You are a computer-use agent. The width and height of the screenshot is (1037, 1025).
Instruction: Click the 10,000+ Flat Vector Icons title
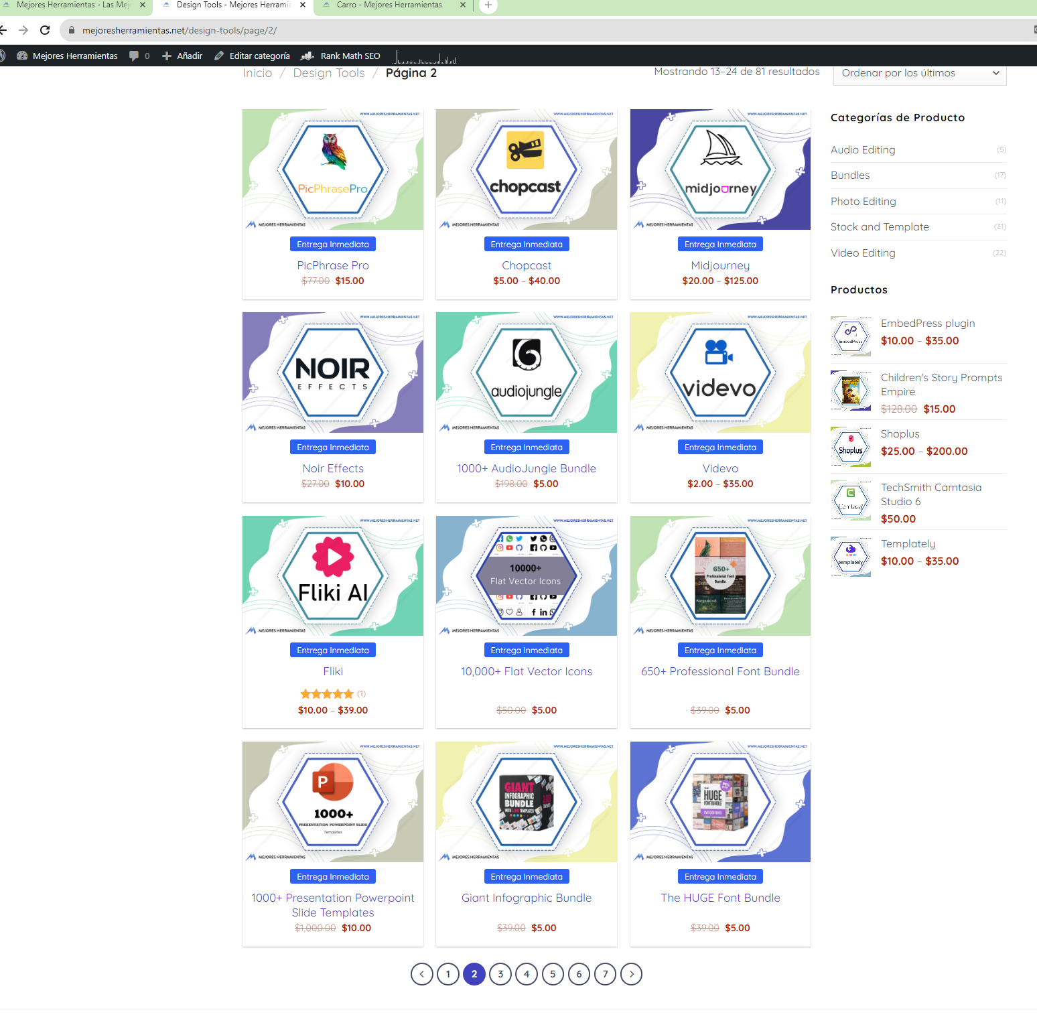(x=527, y=671)
